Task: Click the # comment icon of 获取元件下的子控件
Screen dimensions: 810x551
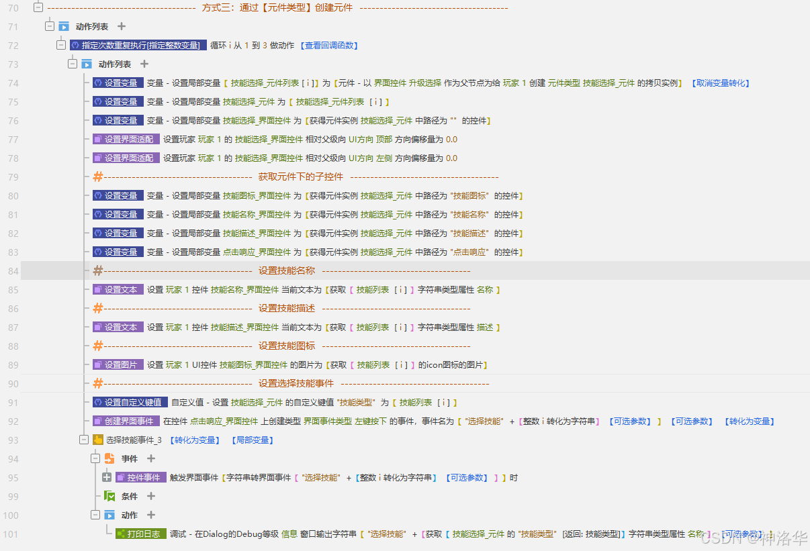Action: (x=98, y=177)
